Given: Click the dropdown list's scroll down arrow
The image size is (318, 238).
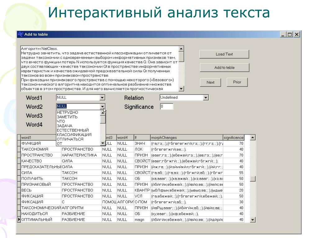Looking at the screenshot, I should coord(103,143).
